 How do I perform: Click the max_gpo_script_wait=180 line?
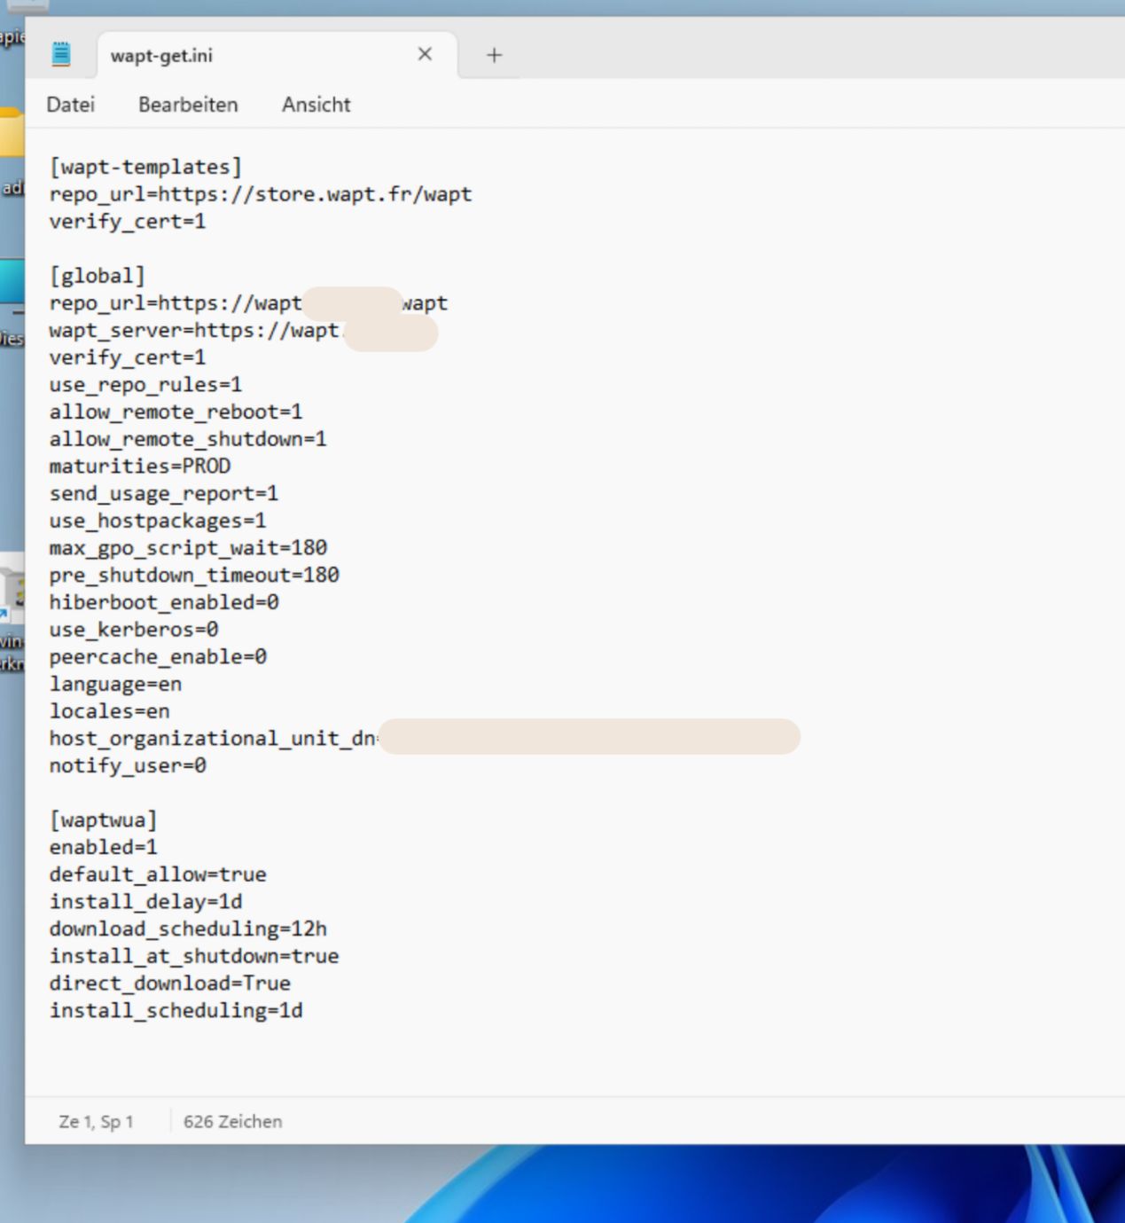(188, 548)
